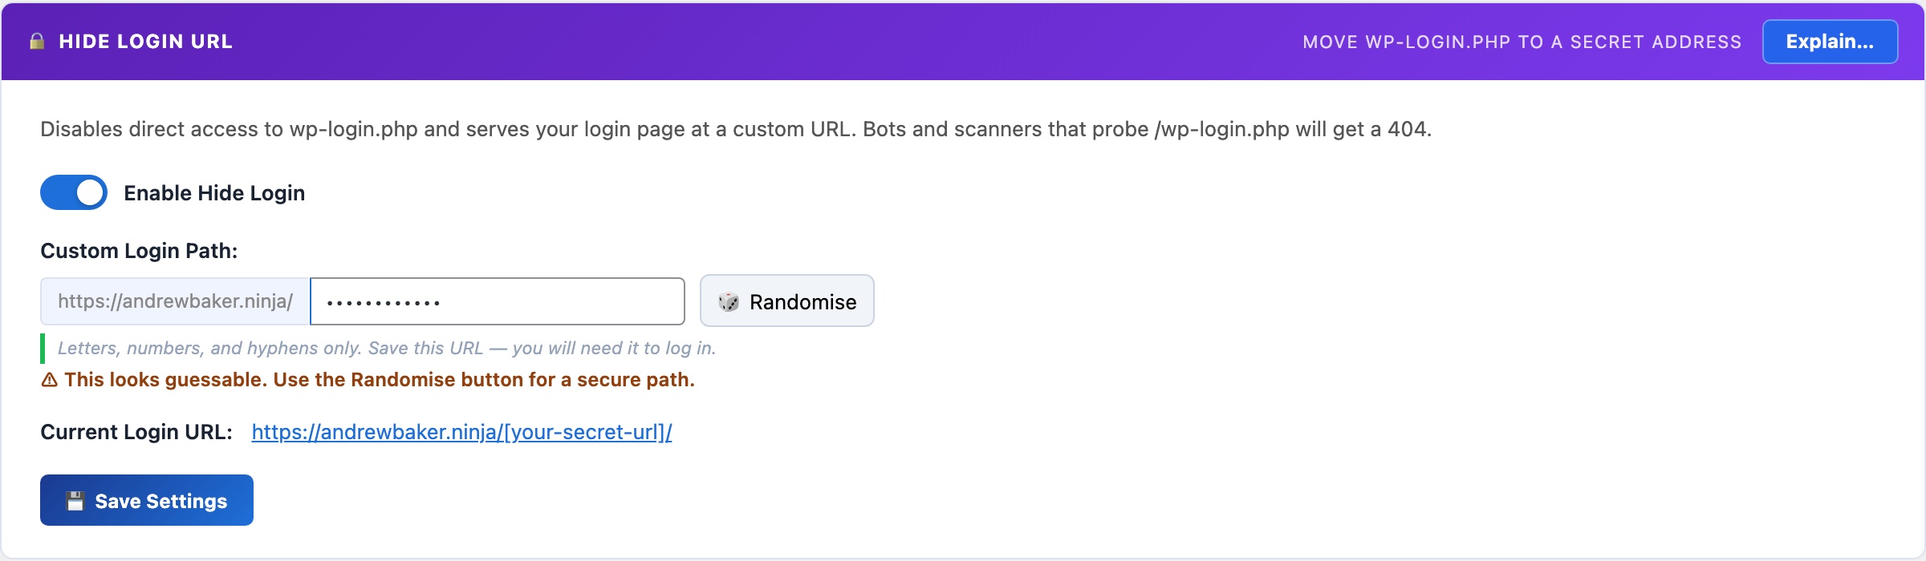Click the Randomise button for a secure path
This screenshot has width=1926, height=561.
[786, 301]
